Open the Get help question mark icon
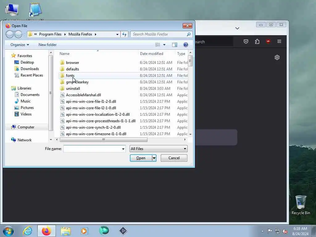316x237 pixels. click(185, 45)
